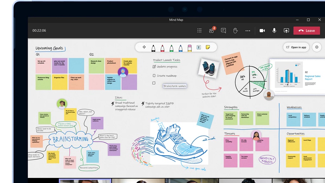Insert a text box on the whiteboard

pos(199,48)
